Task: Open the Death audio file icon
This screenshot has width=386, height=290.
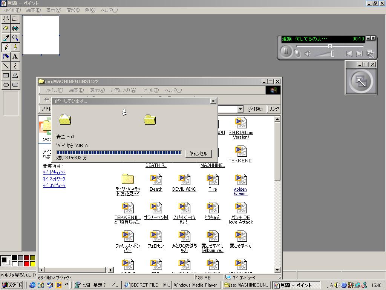Action: (156, 180)
